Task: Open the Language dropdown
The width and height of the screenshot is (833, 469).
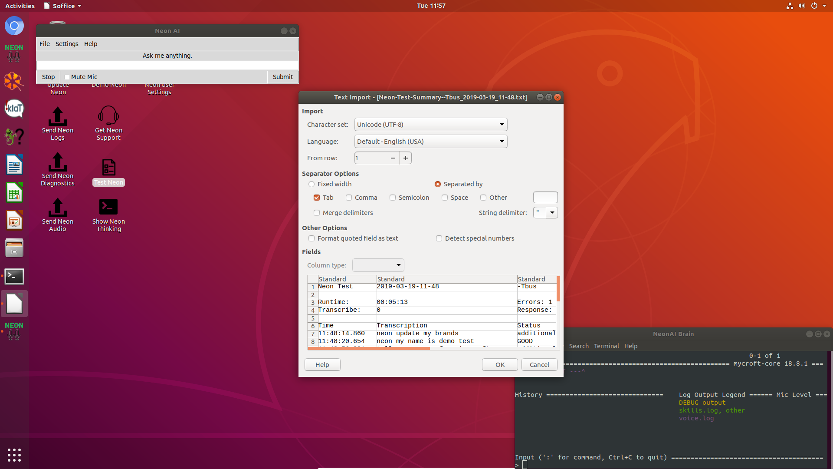Action: coord(431,142)
